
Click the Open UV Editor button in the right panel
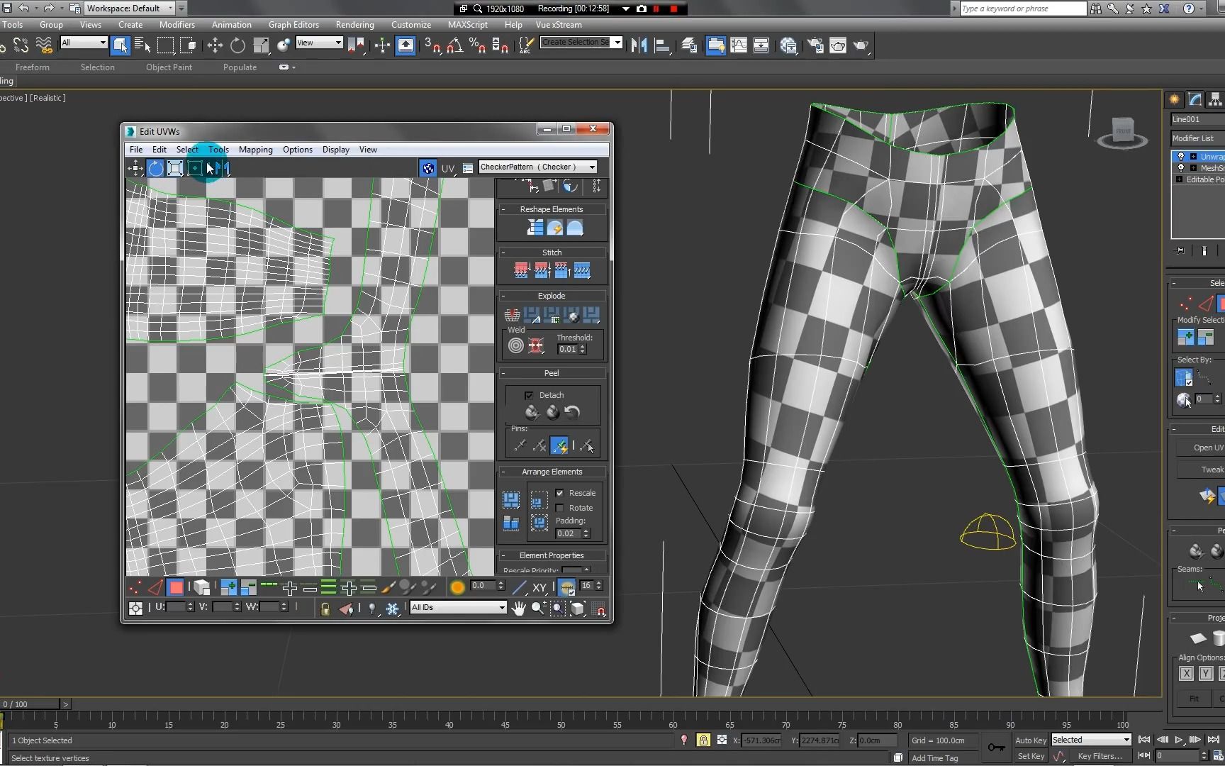coord(1205,448)
